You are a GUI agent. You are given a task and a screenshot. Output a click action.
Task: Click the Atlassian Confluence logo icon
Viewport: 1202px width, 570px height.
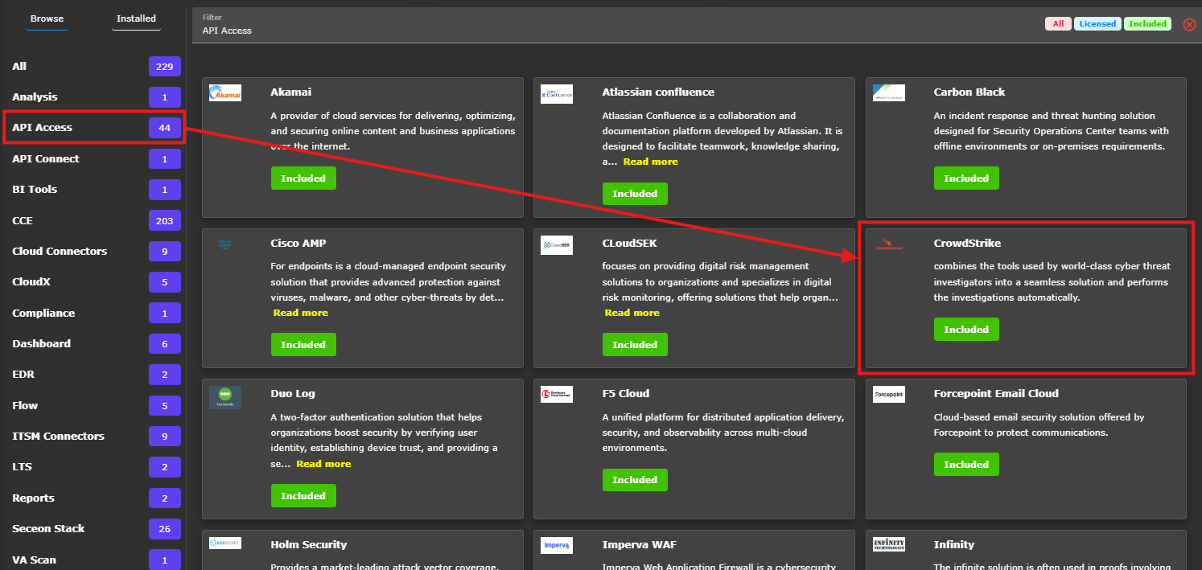pos(557,93)
